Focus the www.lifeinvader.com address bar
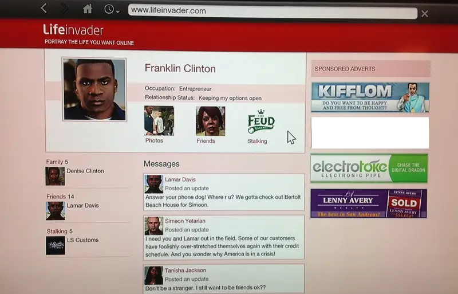The width and height of the screenshot is (458, 294). [x=273, y=11]
